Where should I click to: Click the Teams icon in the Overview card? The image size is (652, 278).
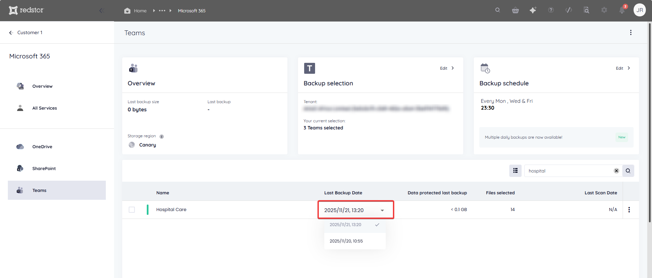133,68
